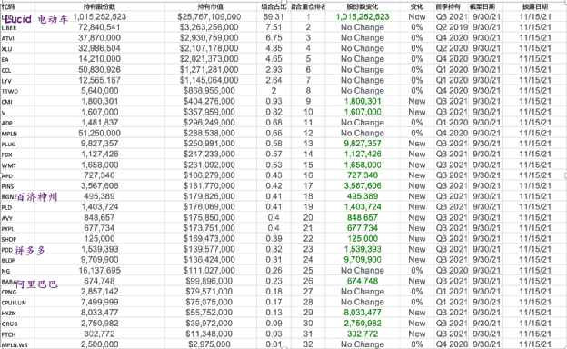Select the green 9,827,357 PLUG change cell
Screen dimensions: 567x349
363,144
